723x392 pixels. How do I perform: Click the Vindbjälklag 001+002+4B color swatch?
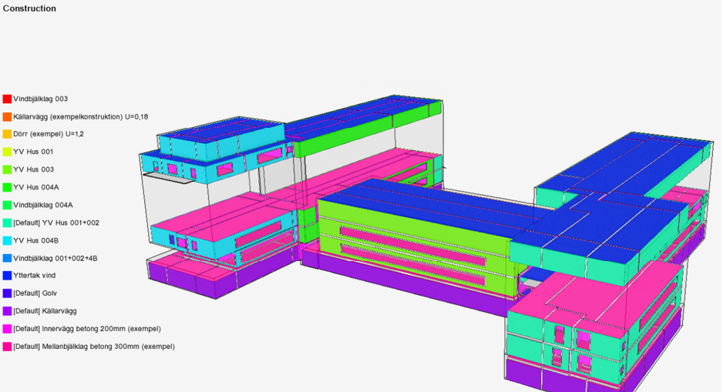[x=7, y=258]
